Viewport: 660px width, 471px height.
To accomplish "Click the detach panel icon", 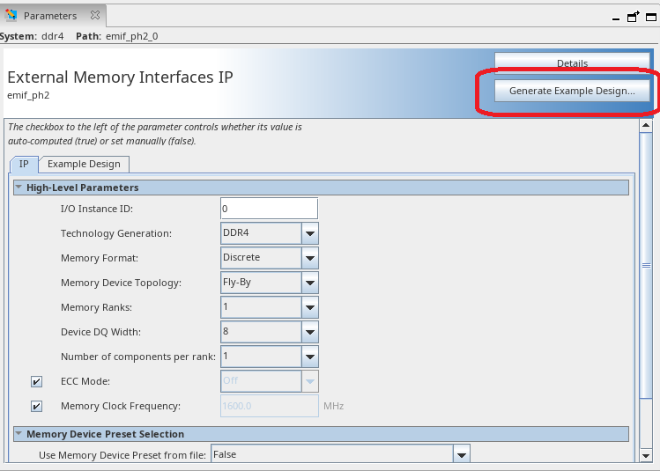I will point(633,17).
